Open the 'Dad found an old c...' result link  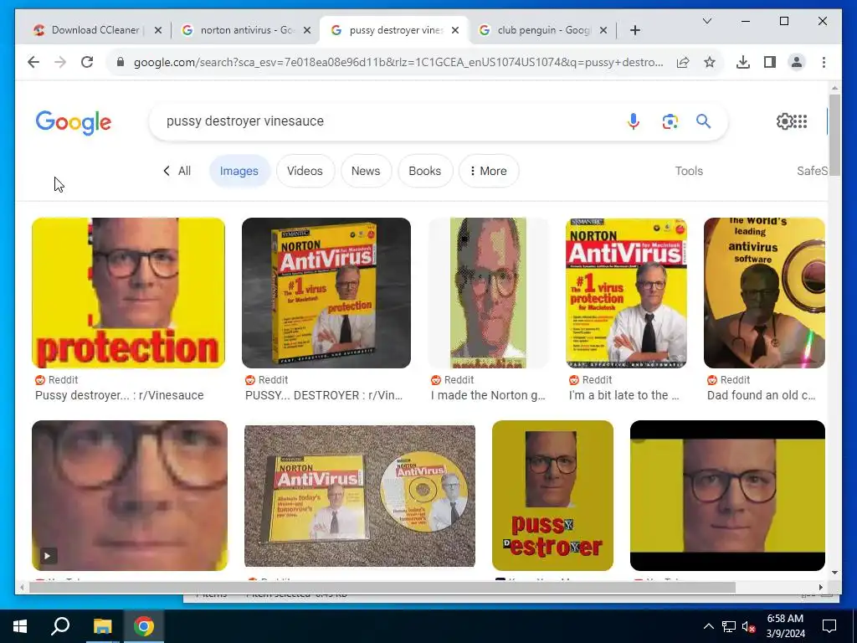tap(762, 395)
